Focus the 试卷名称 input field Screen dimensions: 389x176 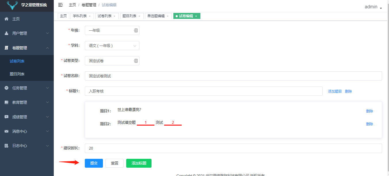coord(233,76)
